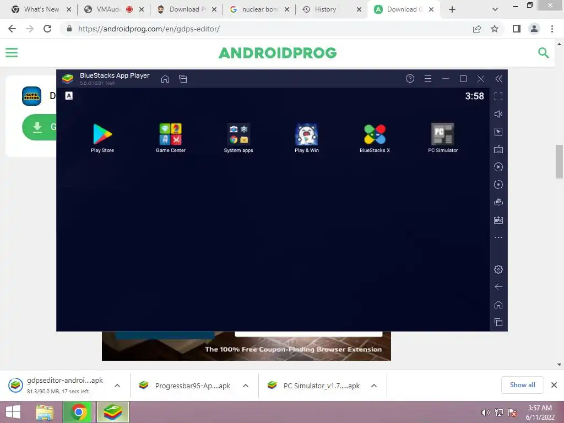
Task: Expand gdpseditor download options arrow
Action: 117,386
